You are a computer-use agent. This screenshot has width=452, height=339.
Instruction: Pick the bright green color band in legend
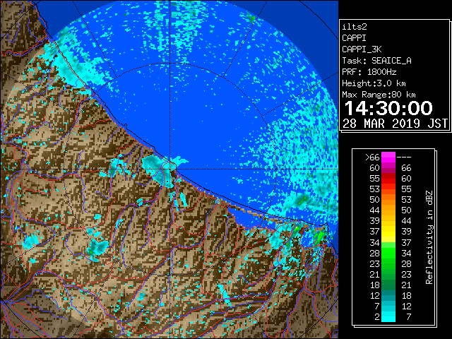[388, 253]
